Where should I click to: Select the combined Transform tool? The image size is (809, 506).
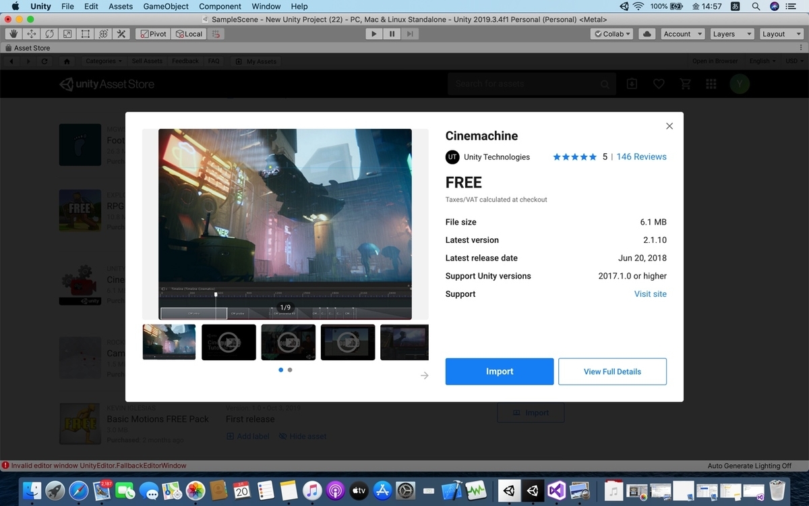coord(103,34)
